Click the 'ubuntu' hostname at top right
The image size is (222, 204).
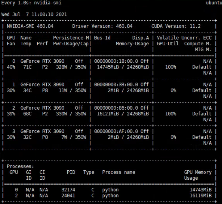click(x=214, y=3)
